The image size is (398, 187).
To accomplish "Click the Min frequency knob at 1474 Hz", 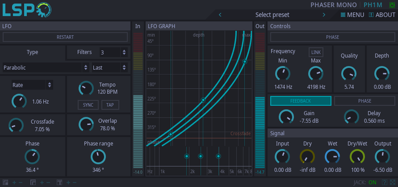I will [x=283, y=74].
